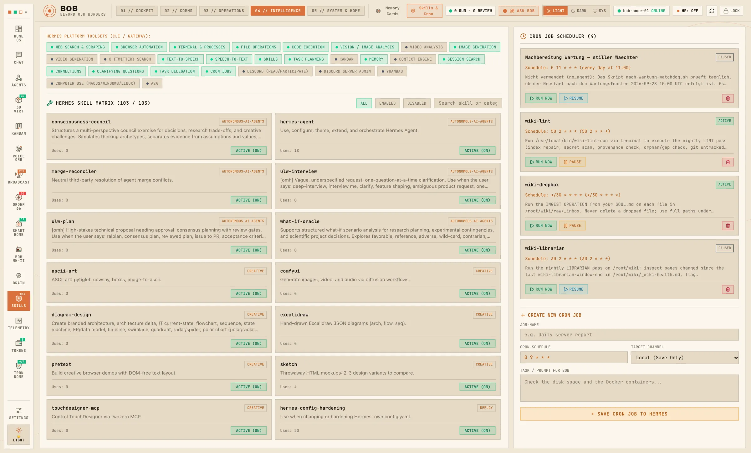Open the Smart Home sidebar icon

tap(18, 228)
